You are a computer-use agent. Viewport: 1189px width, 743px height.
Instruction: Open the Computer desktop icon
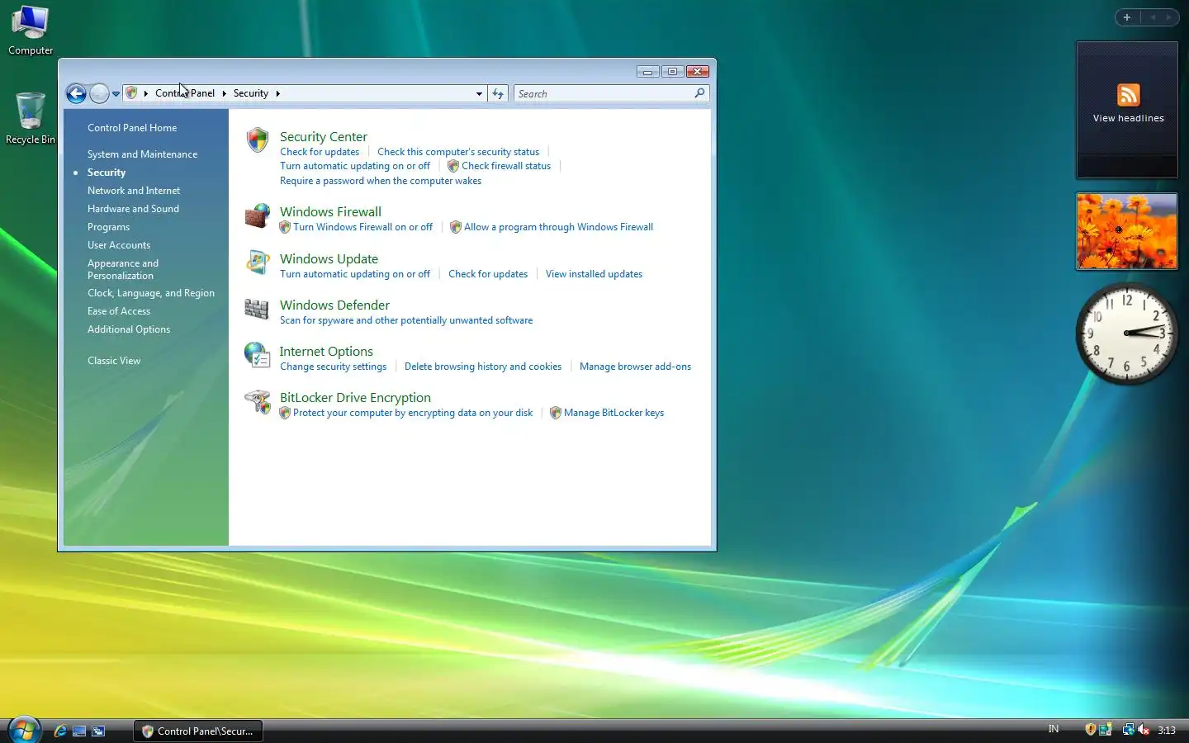[31, 30]
